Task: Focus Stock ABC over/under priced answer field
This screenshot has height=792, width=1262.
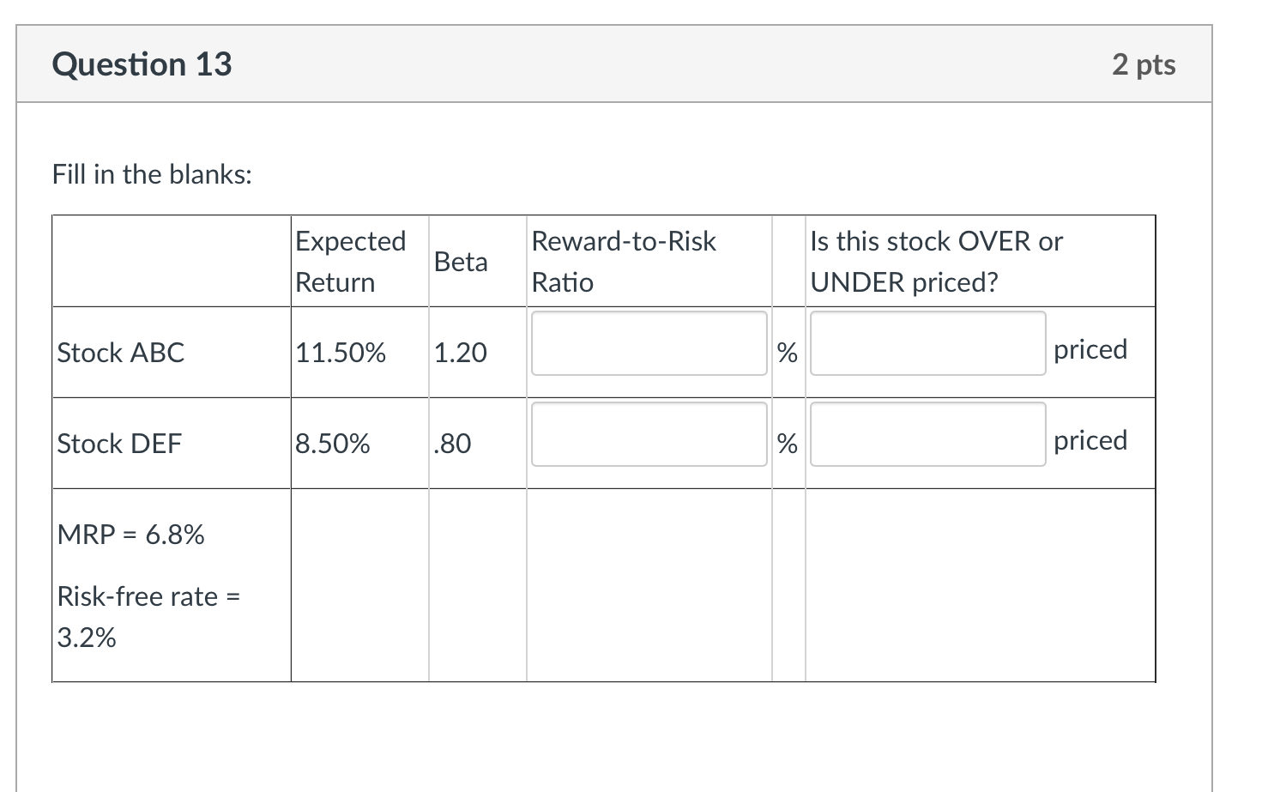Action: [927, 343]
